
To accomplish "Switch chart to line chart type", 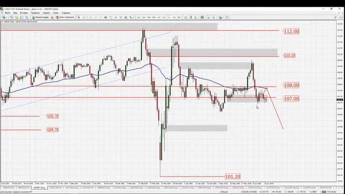I will 196,17.
